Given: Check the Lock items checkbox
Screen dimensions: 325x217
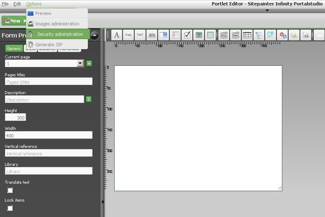Looking at the screenshot, I should (10, 208).
